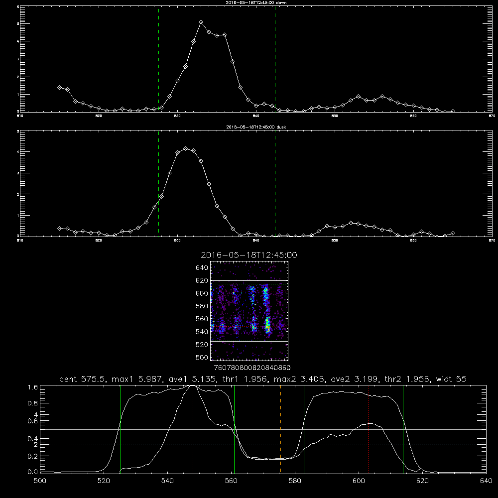
Task: Select the blue dotted horizontal line in bottom plot
Action: click(263, 445)
